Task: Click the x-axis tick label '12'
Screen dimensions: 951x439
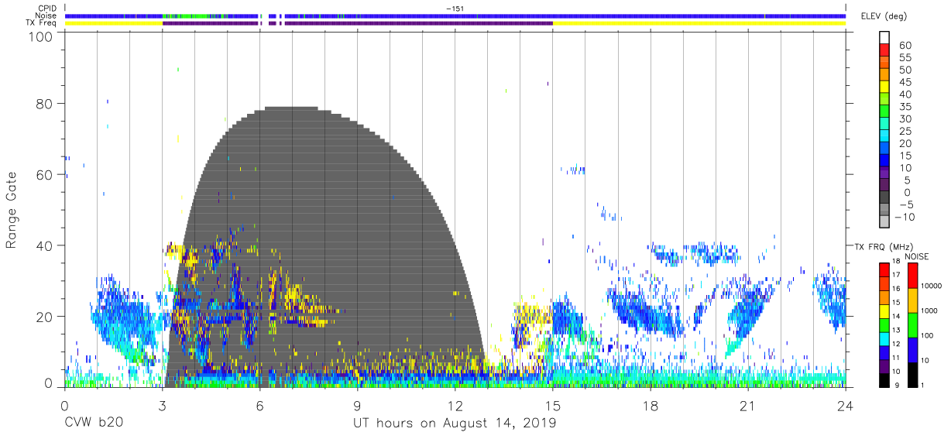Action: 455,406
